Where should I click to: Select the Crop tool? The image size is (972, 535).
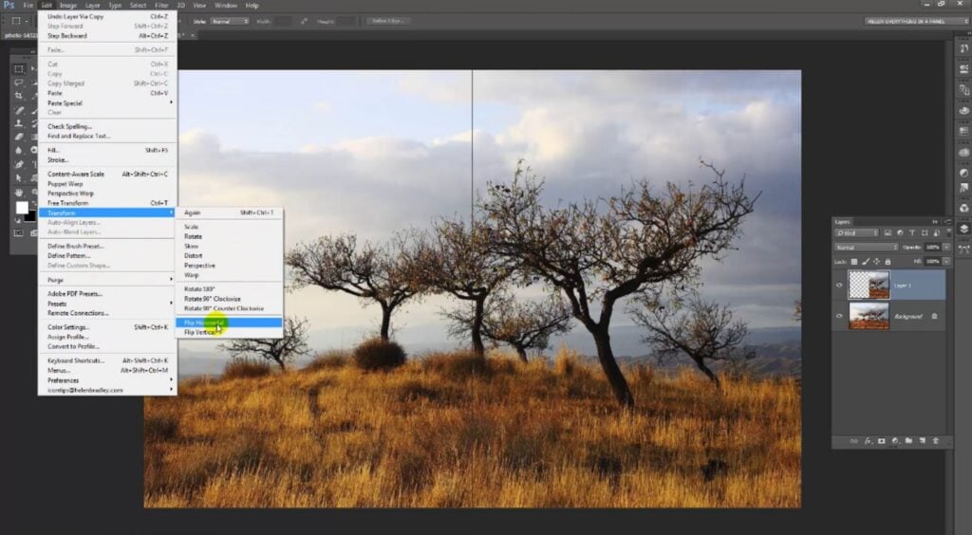click(x=18, y=96)
